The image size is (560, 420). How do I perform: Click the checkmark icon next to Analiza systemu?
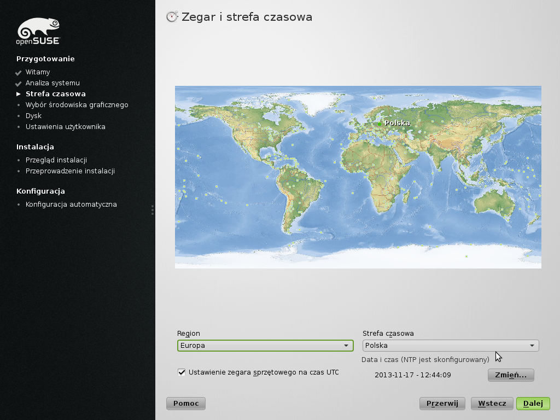point(19,84)
